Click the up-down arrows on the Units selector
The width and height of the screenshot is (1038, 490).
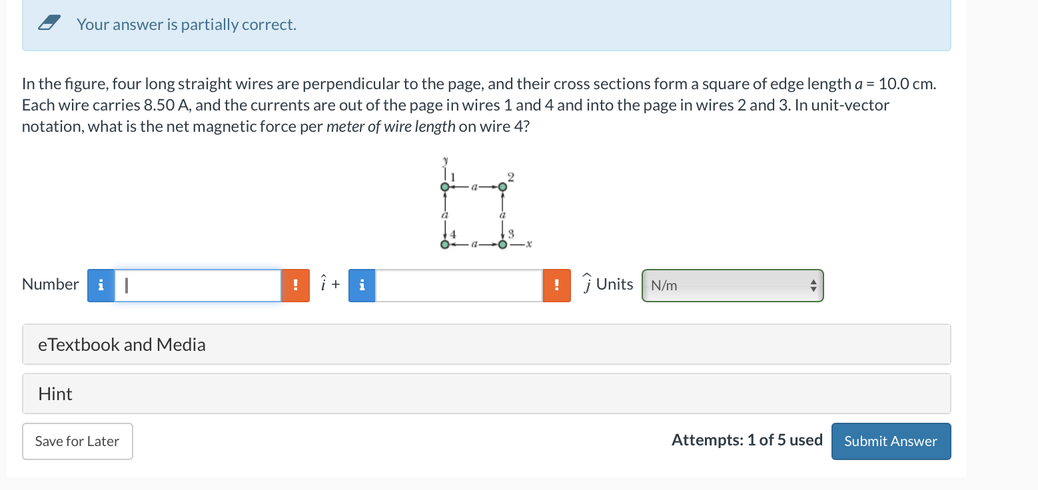click(x=813, y=285)
